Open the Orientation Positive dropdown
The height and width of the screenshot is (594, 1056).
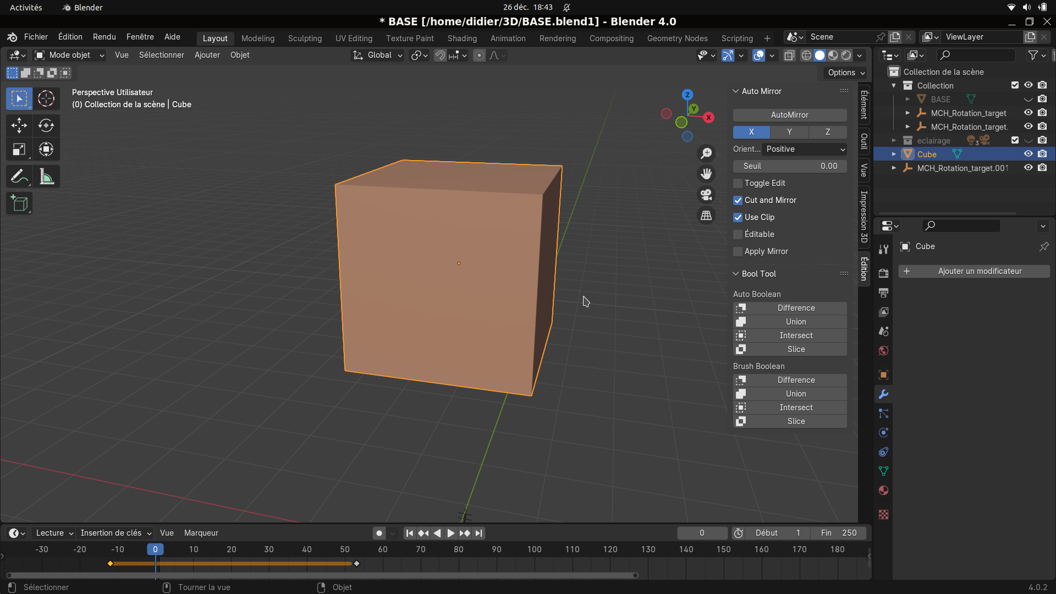pos(805,149)
